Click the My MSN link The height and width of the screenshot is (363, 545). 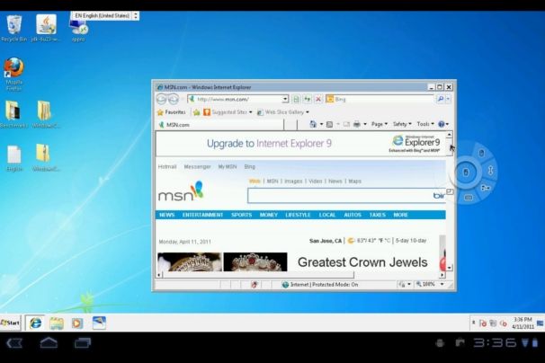click(228, 167)
